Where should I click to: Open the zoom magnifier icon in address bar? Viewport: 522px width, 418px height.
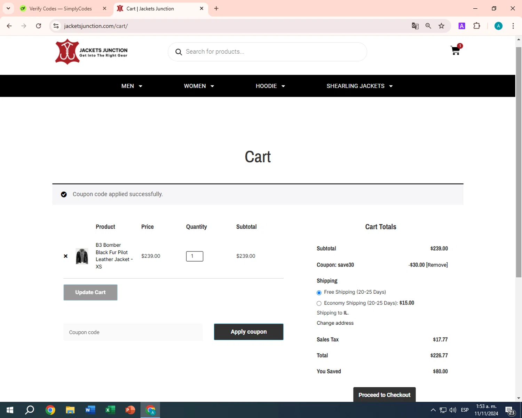[428, 26]
